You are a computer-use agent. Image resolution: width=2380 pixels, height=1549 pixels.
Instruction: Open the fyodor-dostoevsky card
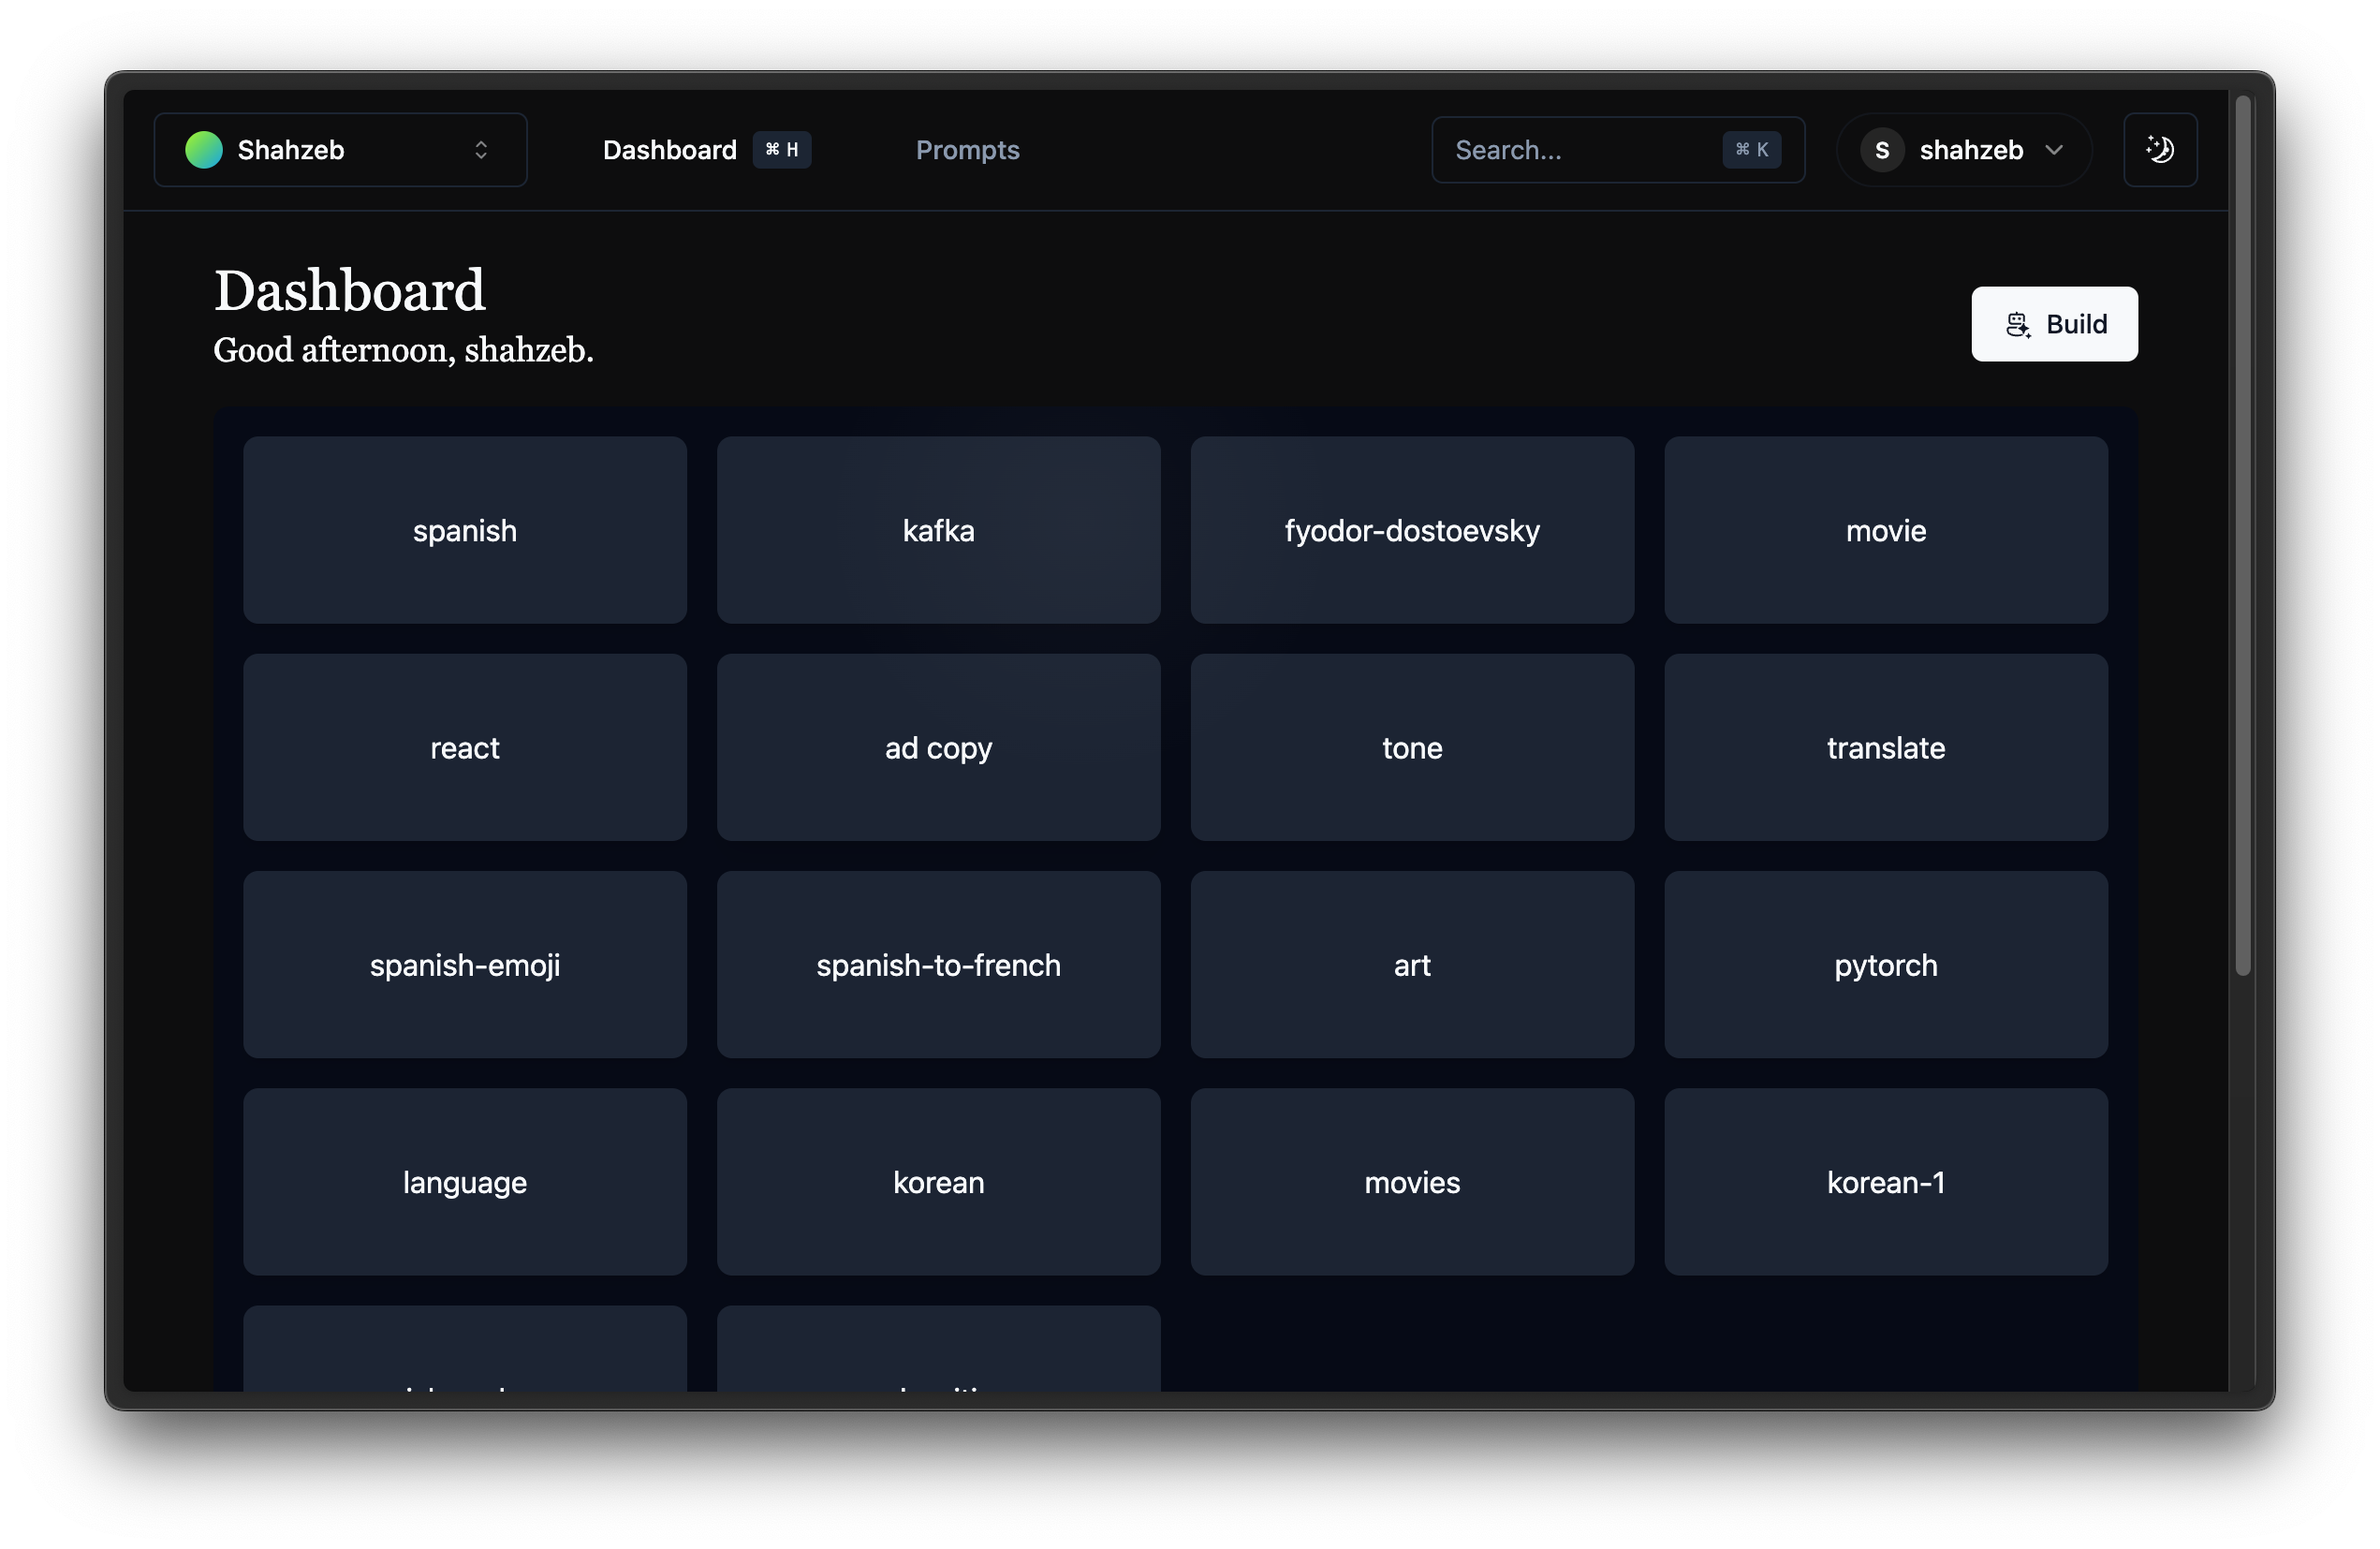[x=1412, y=530]
